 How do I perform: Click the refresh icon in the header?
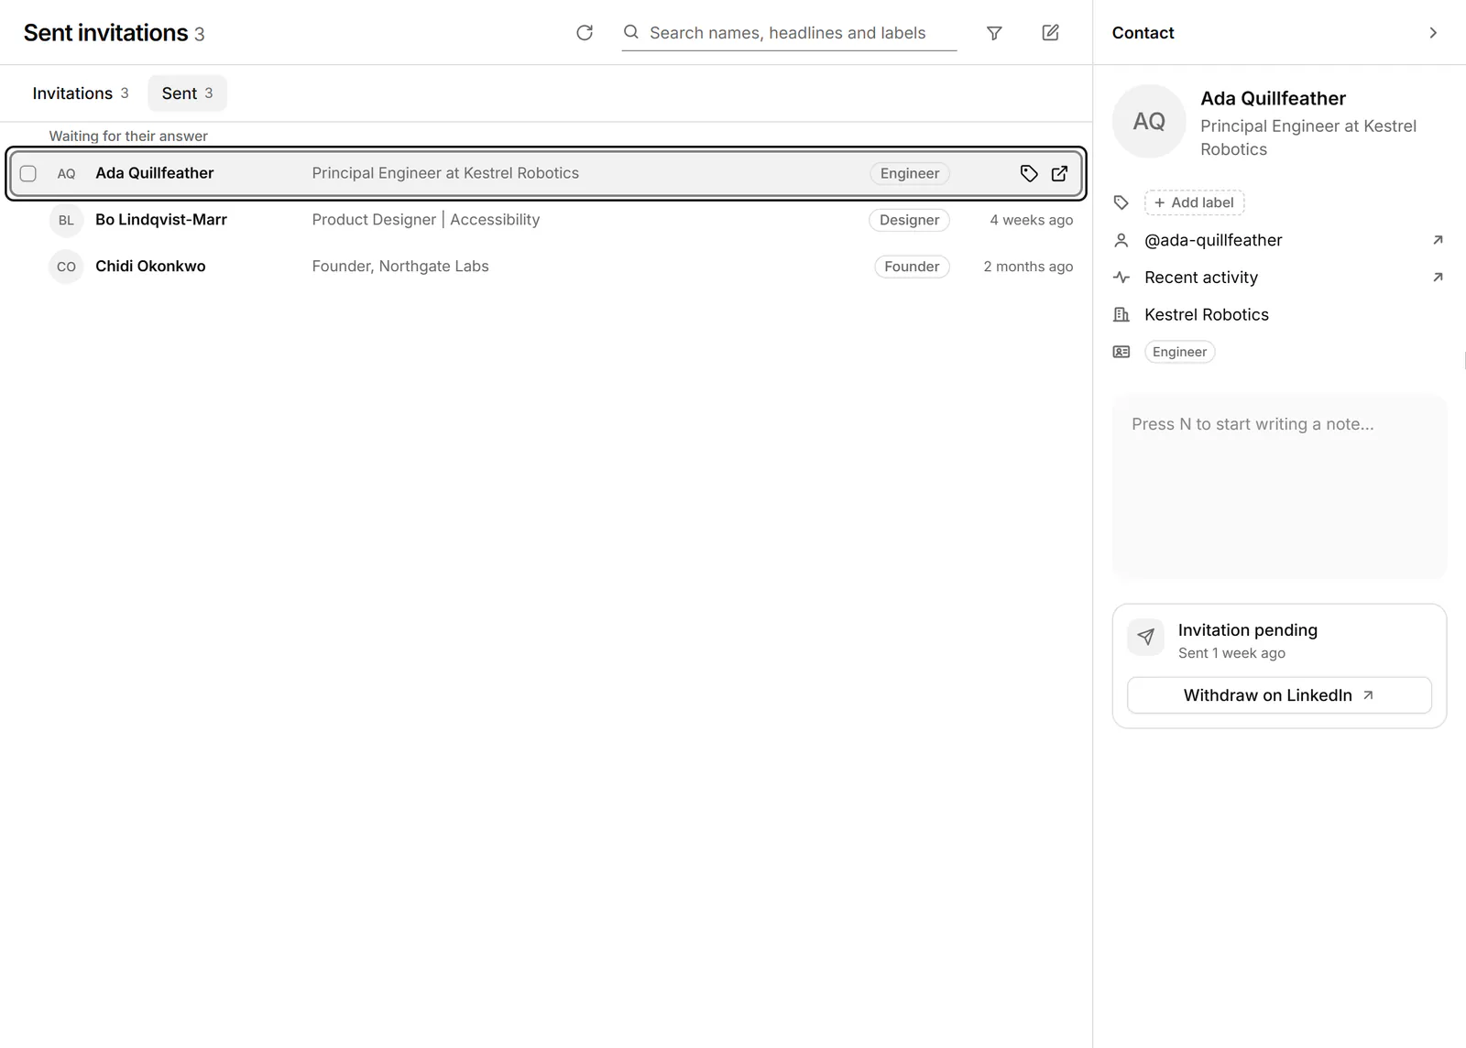coord(585,33)
